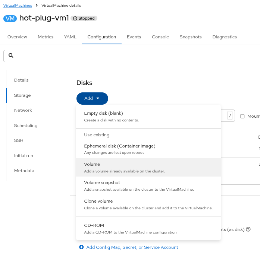Viewport: 260px width, 260px height.
Task: Open Network section in sidebar
Action: point(23,110)
